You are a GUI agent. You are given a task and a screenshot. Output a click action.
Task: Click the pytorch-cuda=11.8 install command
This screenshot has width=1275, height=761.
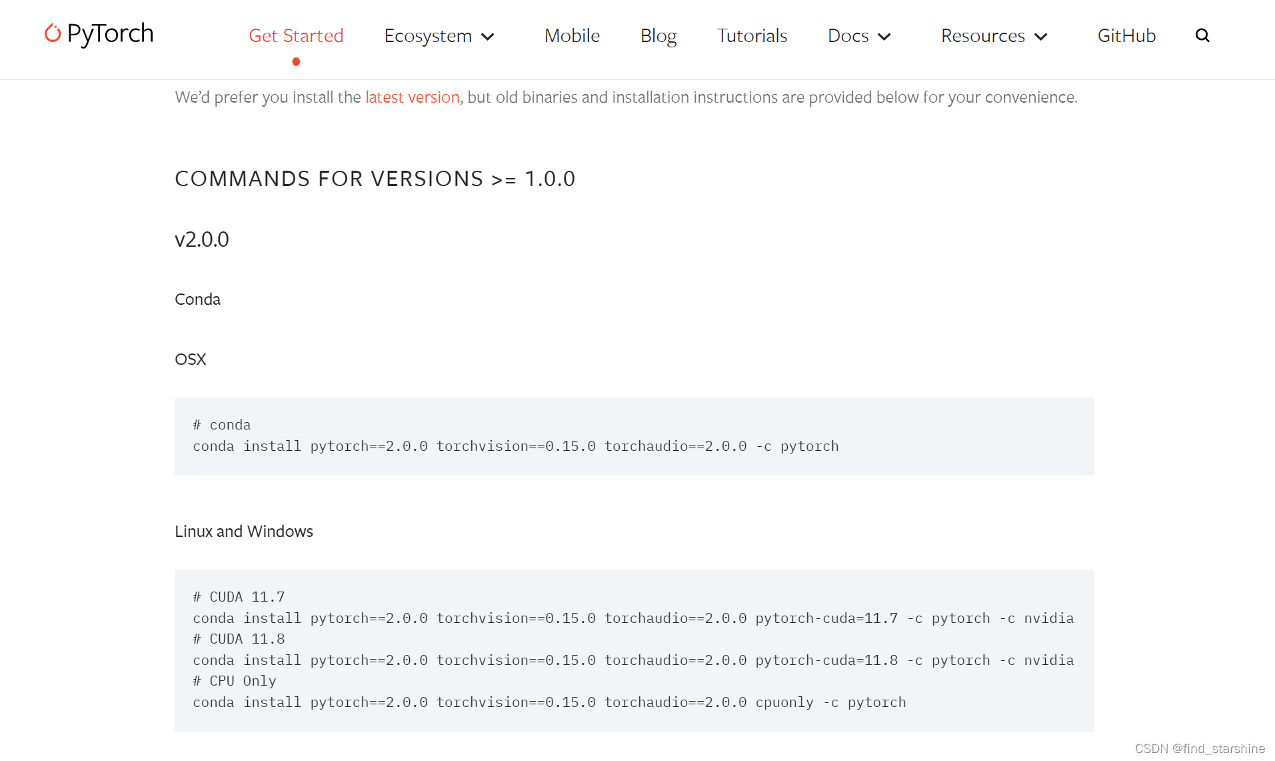click(633, 660)
